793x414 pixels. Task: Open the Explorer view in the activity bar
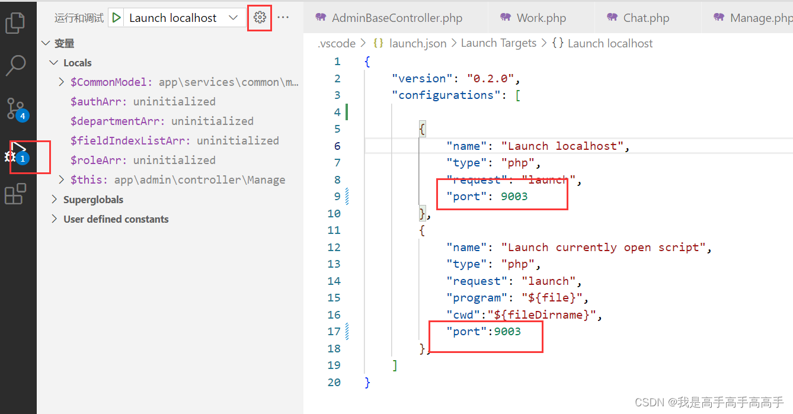pyautogui.click(x=15, y=23)
